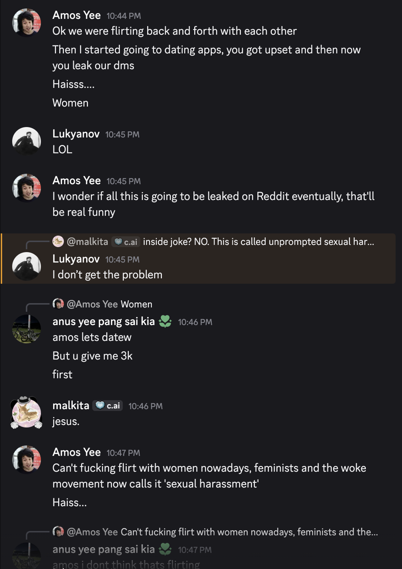
Task: Jump to the replied message "inside joke? NO."
Action: [258, 242]
